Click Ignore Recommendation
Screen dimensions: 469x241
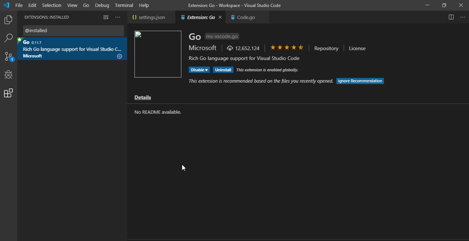pos(360,81)
